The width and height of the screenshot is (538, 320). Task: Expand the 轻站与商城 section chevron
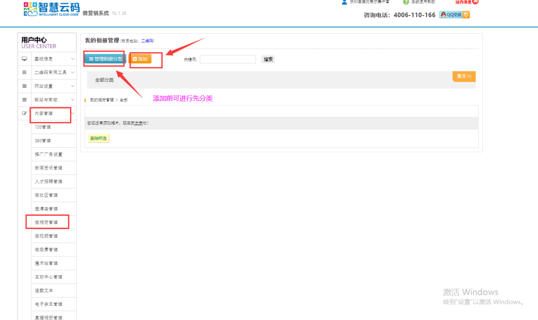click(72, 100)
